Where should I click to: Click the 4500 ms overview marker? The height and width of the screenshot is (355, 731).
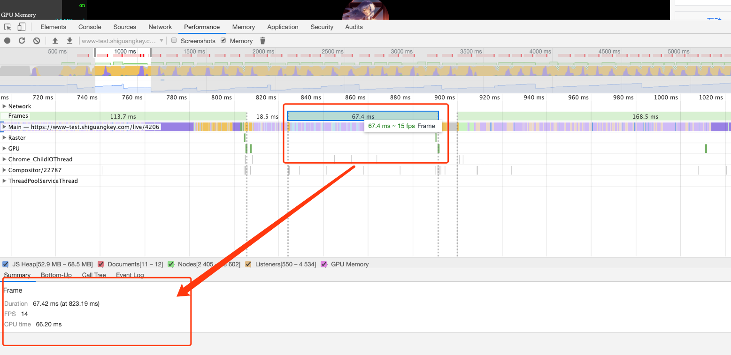coord(609,52)
